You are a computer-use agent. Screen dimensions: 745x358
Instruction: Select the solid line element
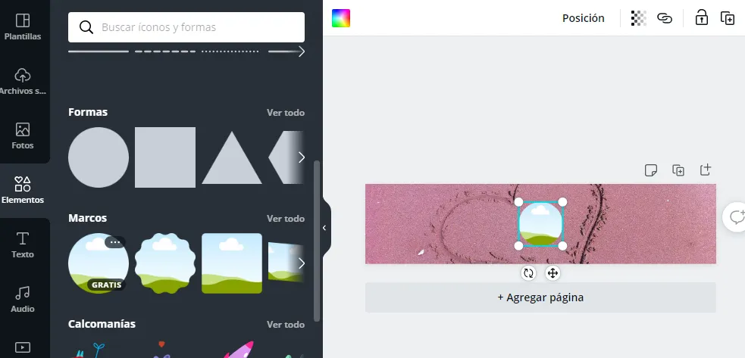pyautogui.click(x=99, y=51)
